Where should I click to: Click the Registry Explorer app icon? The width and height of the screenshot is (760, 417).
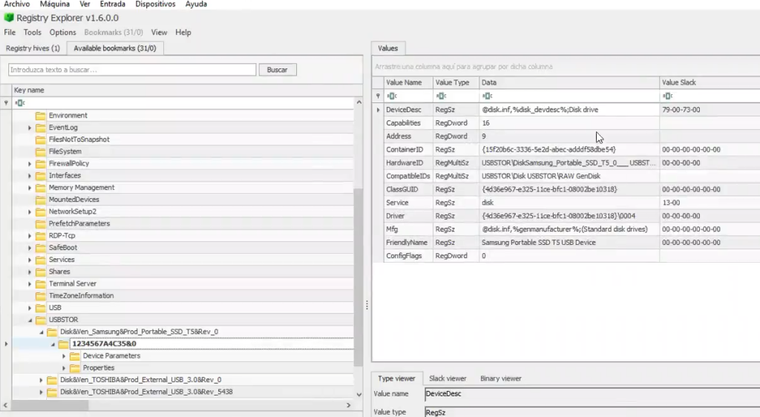pos(9,18)
